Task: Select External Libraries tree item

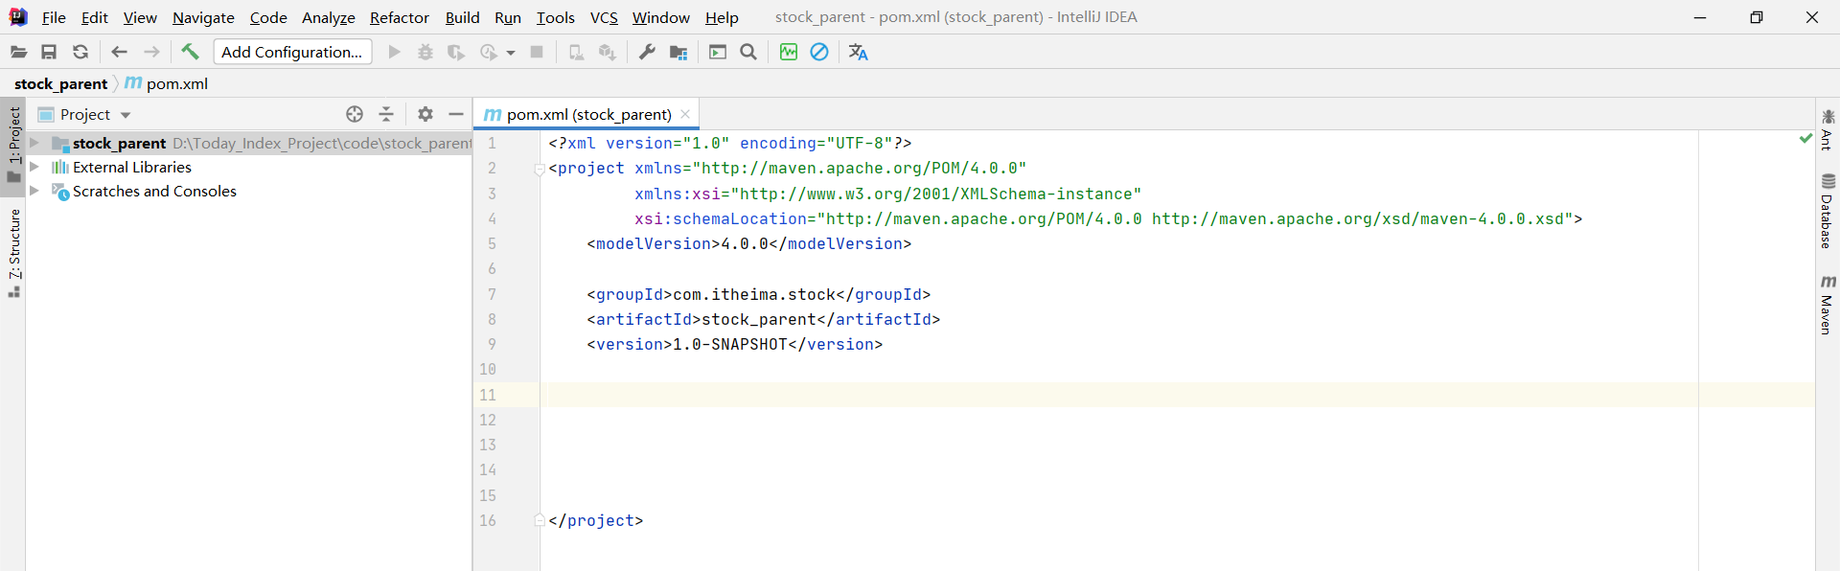Action: (x=132, y=167)
